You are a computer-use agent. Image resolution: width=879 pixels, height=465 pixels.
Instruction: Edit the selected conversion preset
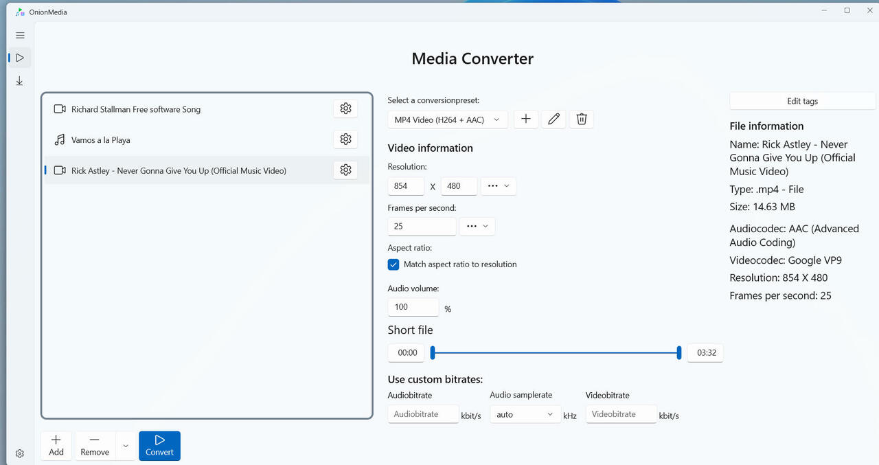[553, 120]
